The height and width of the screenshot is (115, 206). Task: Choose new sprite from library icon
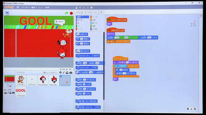tap(61, 73)
